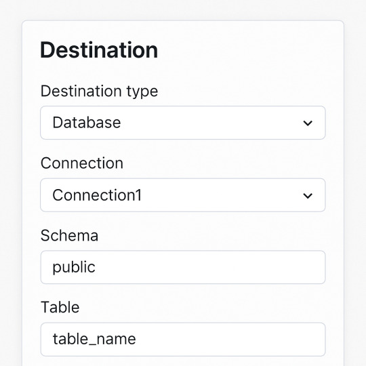Click the "Destination type" label
366x366 pixels.
click(x=99, y=91)
